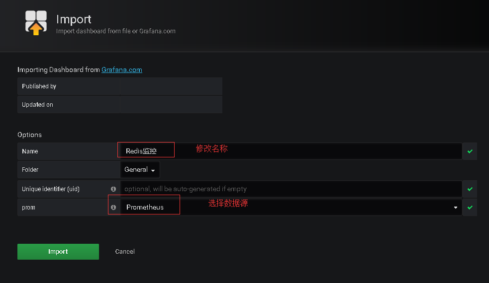Click the Updated on row
This screenshot has height=283, width=489.
pyautogui.click(x=119, y=105)
